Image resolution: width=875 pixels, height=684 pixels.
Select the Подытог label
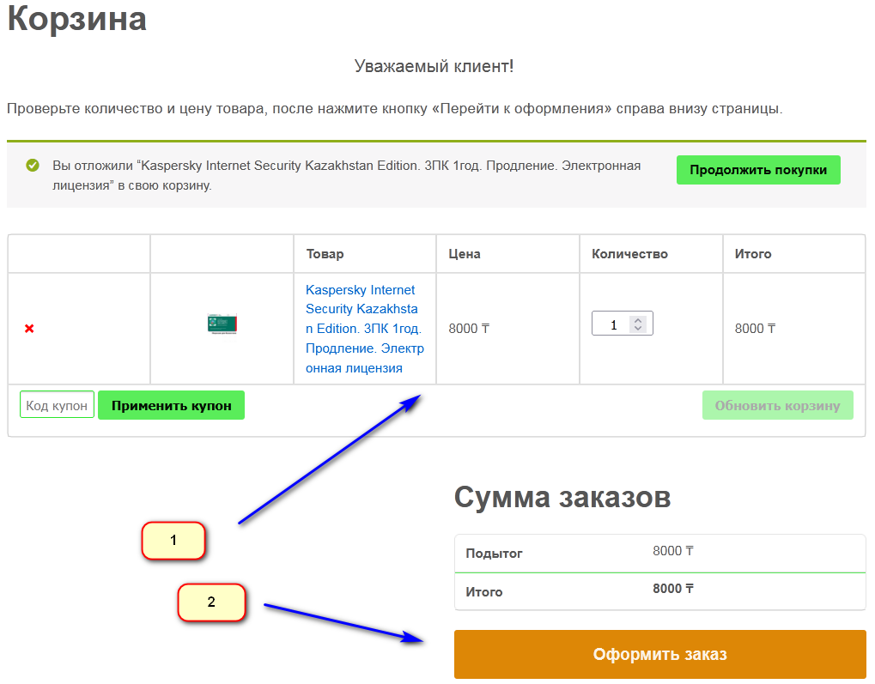[x=494, y=554]
